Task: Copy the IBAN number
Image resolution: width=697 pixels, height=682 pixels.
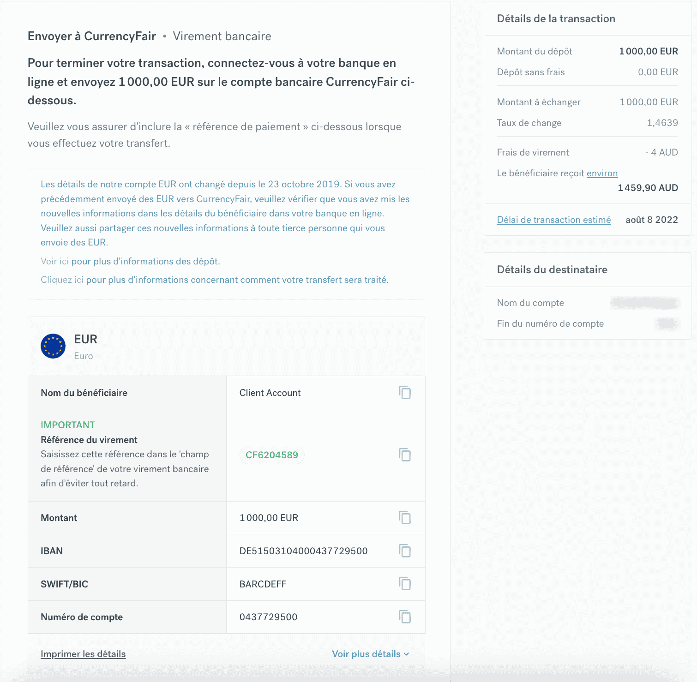Action: [405, 551]
